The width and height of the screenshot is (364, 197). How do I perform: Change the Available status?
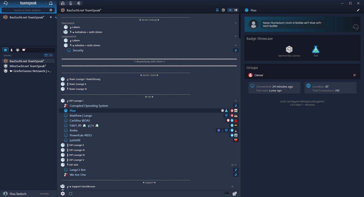pos(44,194)
